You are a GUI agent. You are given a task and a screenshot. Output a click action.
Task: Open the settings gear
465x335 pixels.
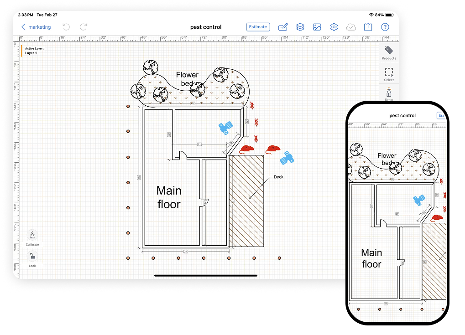334,27
